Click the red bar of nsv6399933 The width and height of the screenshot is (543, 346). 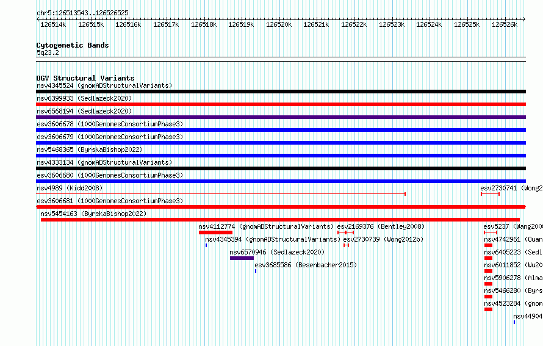pyautogui.click(x=281, y=104)
